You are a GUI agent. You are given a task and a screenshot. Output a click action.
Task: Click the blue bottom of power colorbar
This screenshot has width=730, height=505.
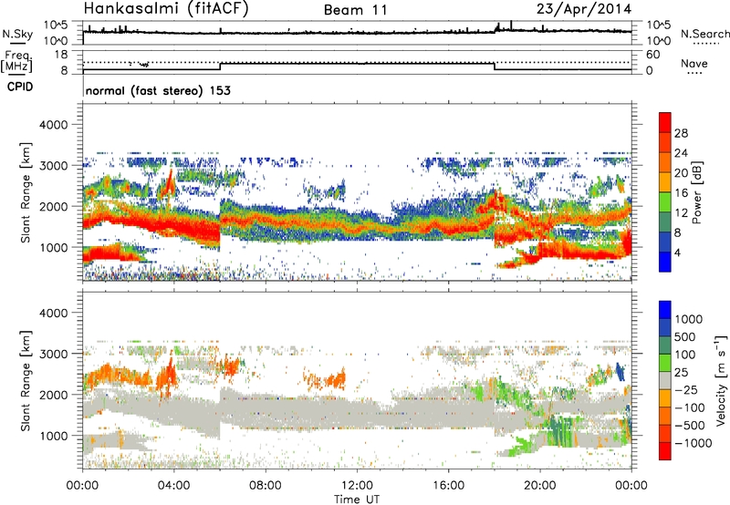click(665, 262)
